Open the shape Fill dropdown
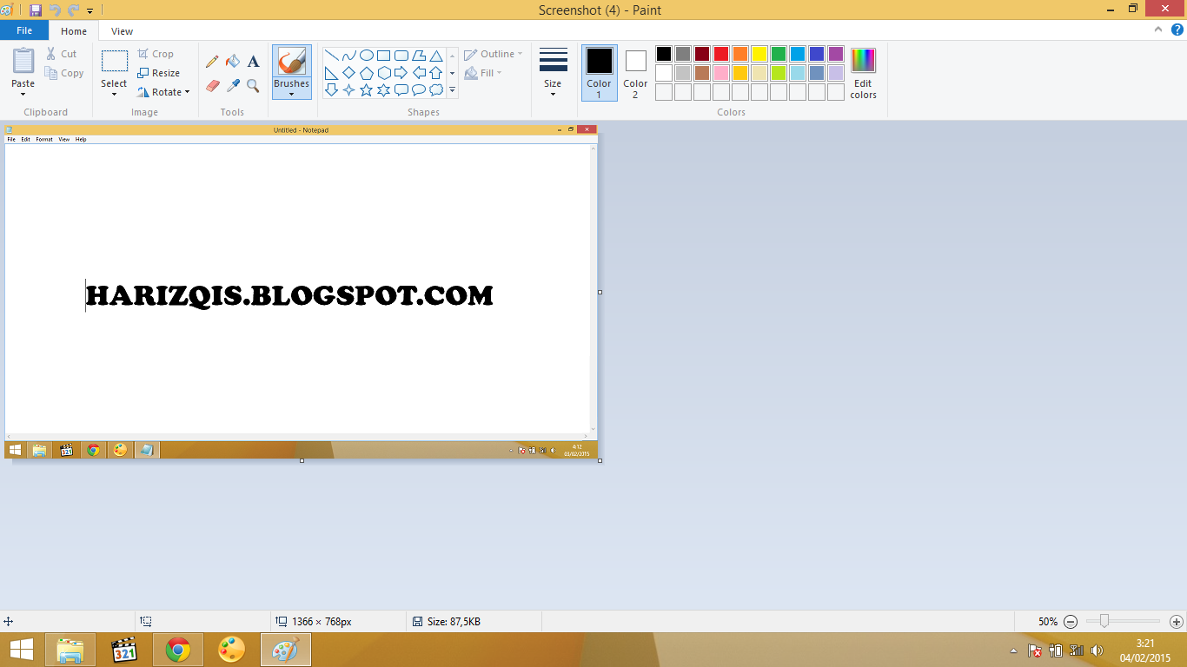The image size is (1187, 667). coord(483,72)
